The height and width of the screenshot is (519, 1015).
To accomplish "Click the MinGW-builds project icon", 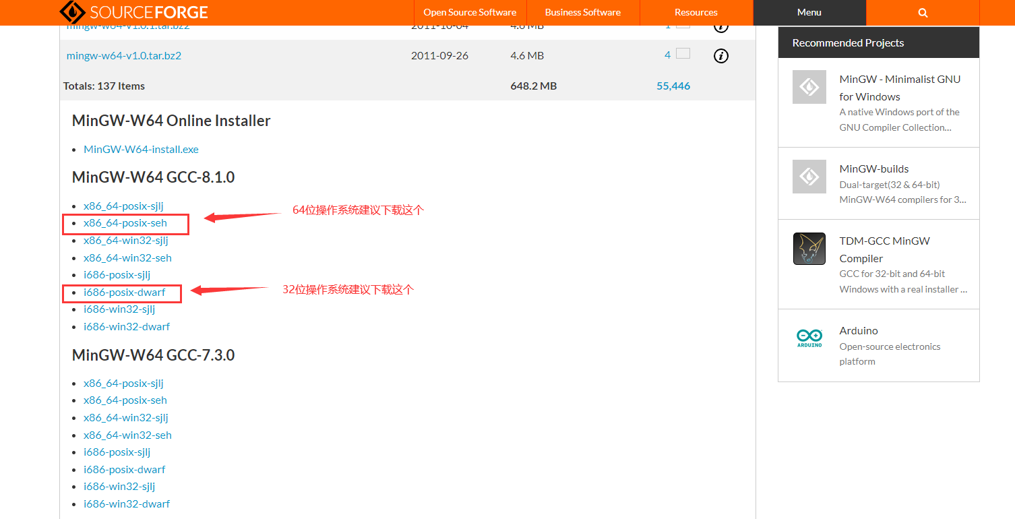I will tap(809, 177).
